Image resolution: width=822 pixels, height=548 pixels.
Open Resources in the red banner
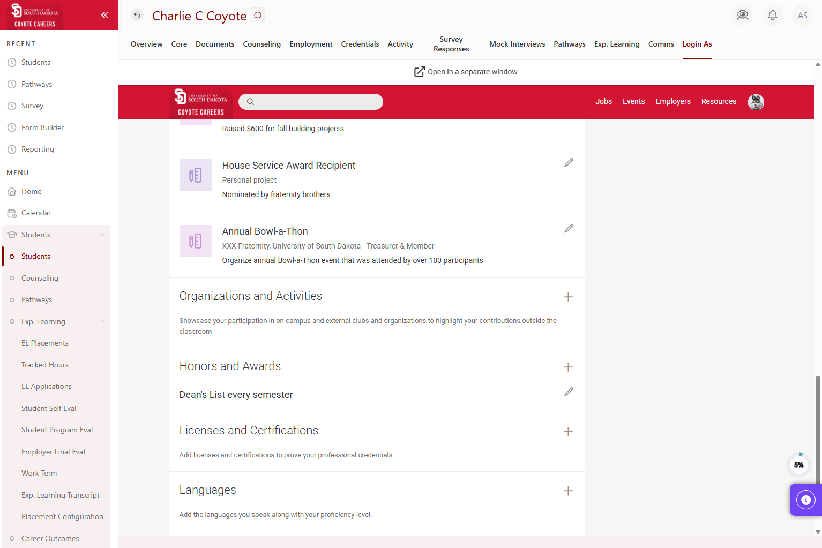tap(719, 101)
